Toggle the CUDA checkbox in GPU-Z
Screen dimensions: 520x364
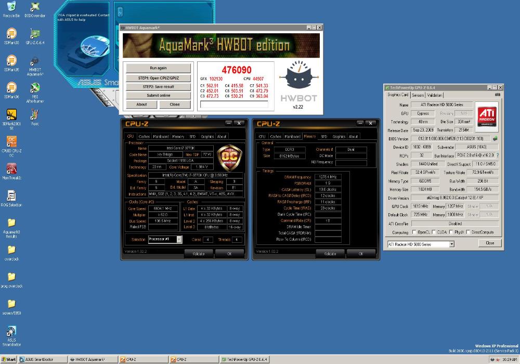click(x=434, y=232)
